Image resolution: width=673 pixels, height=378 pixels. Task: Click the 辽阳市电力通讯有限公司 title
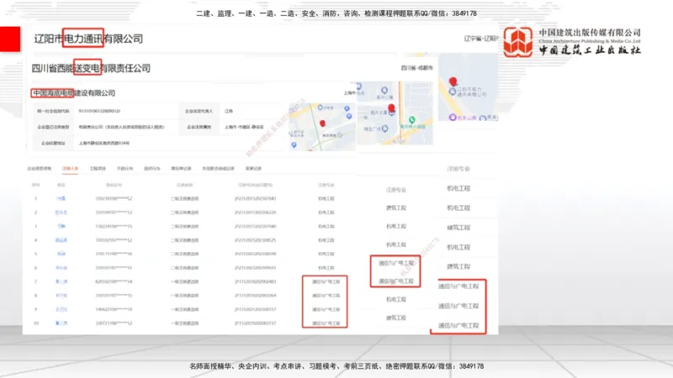pos(88,39)
